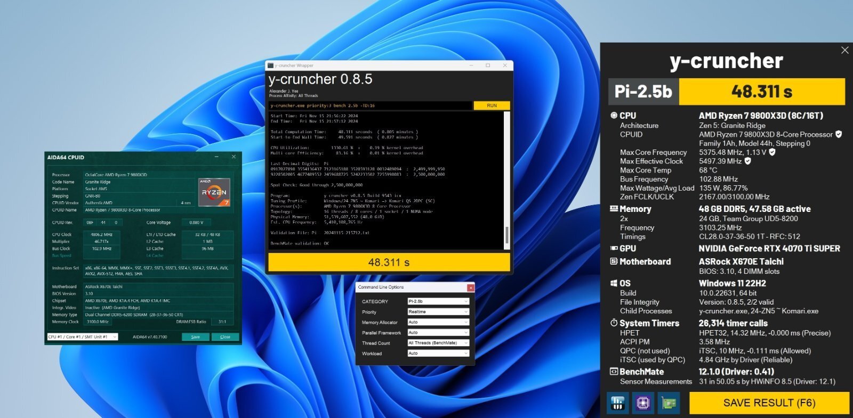Click the Motherboard section icon in BenchMate

pos(614,261)
